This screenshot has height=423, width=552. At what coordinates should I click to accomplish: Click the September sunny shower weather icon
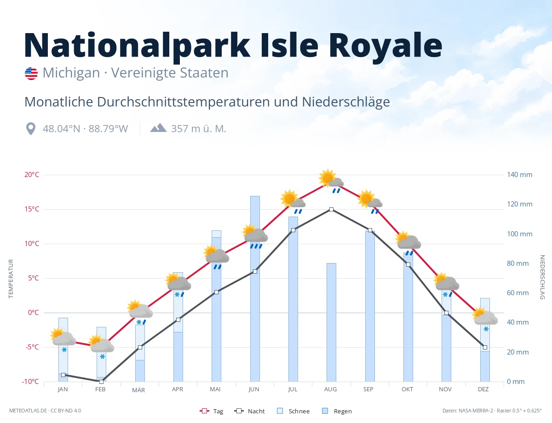pyautogui.click(x=370, y=202)
